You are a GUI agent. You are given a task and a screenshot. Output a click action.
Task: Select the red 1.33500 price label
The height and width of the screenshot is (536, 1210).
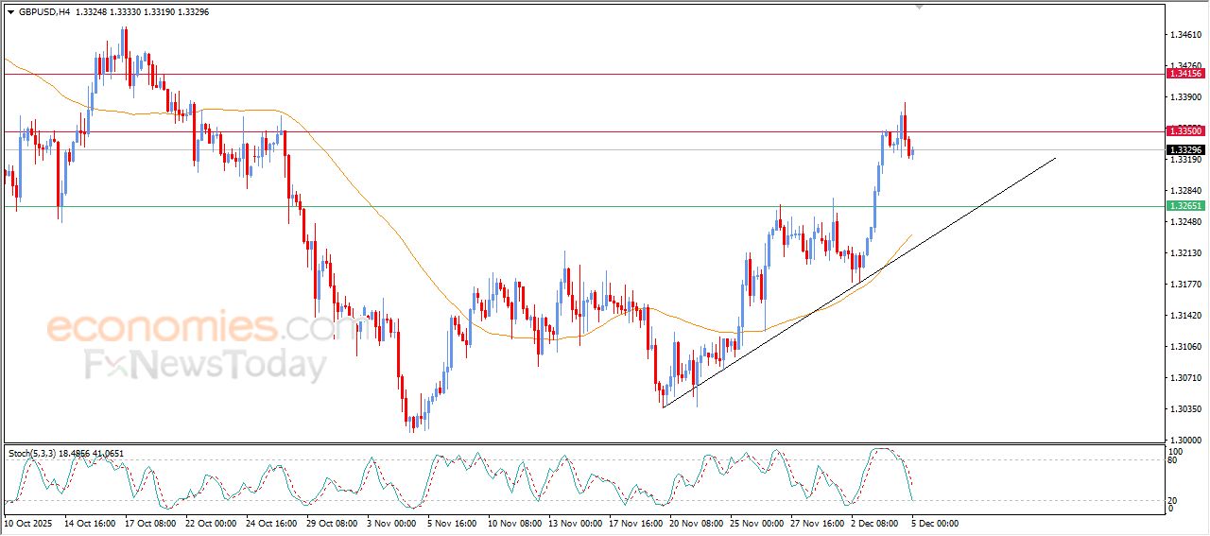click(1185, 131)
